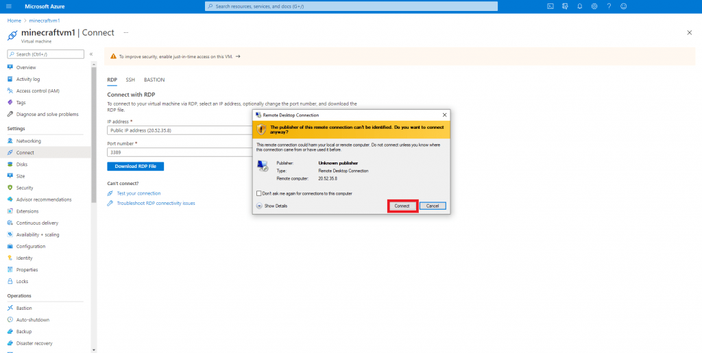Collapse the sidebar with double chevron
Screen dimensions: 702x353
[91, 54]
